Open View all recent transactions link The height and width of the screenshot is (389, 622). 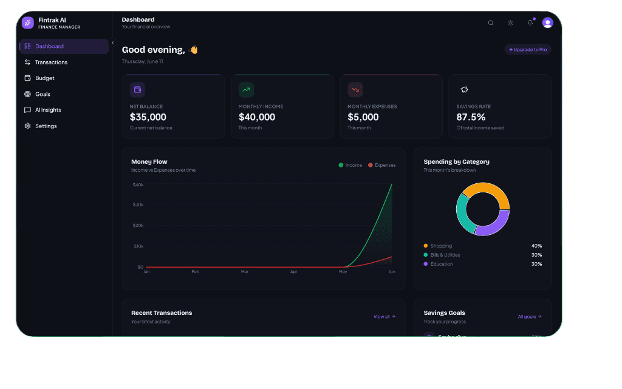(x=384, y=317)
